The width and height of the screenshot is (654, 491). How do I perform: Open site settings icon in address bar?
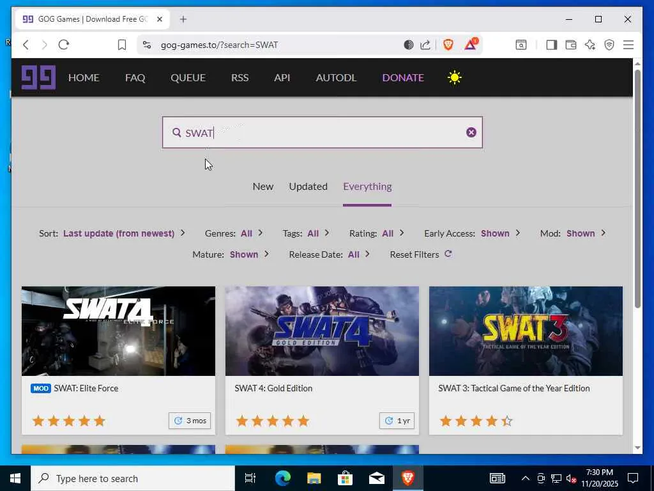[x=147, y=45]
